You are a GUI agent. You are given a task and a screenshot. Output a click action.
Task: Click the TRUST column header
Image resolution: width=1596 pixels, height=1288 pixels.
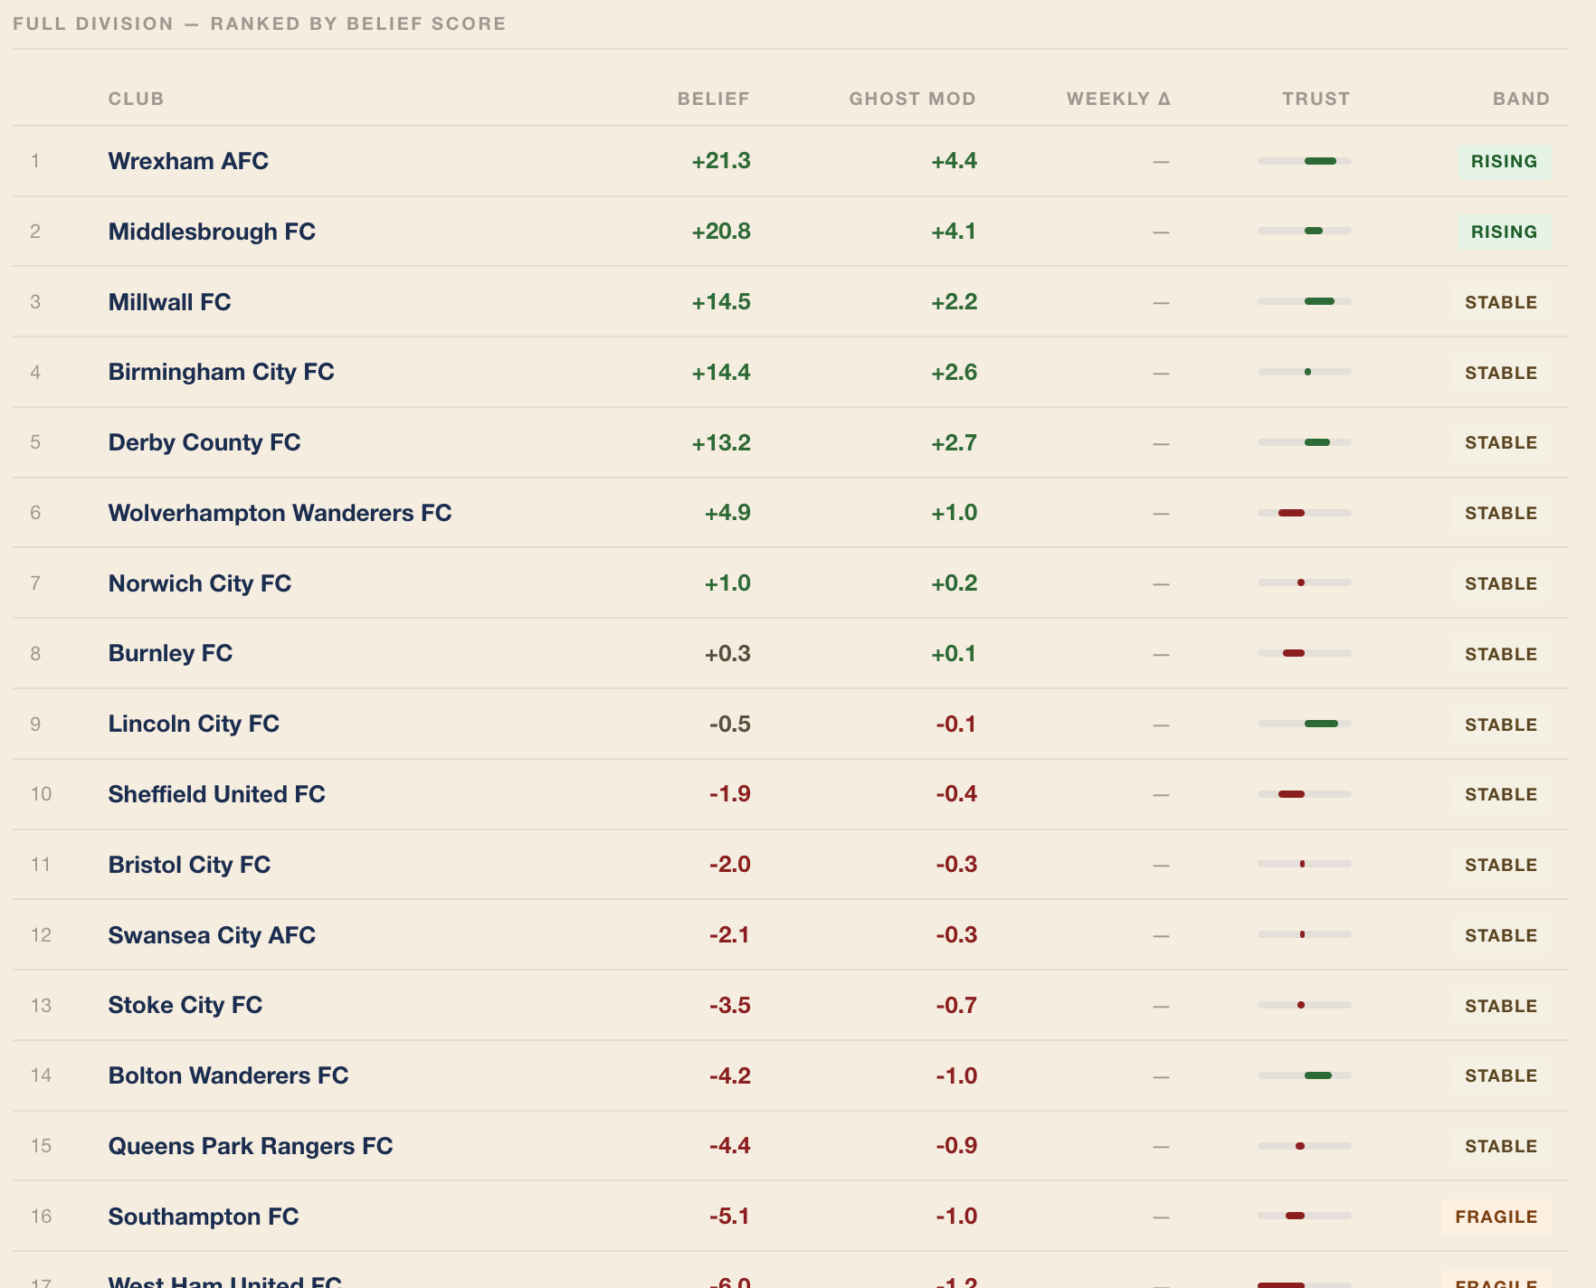(x=1316, y=99)
